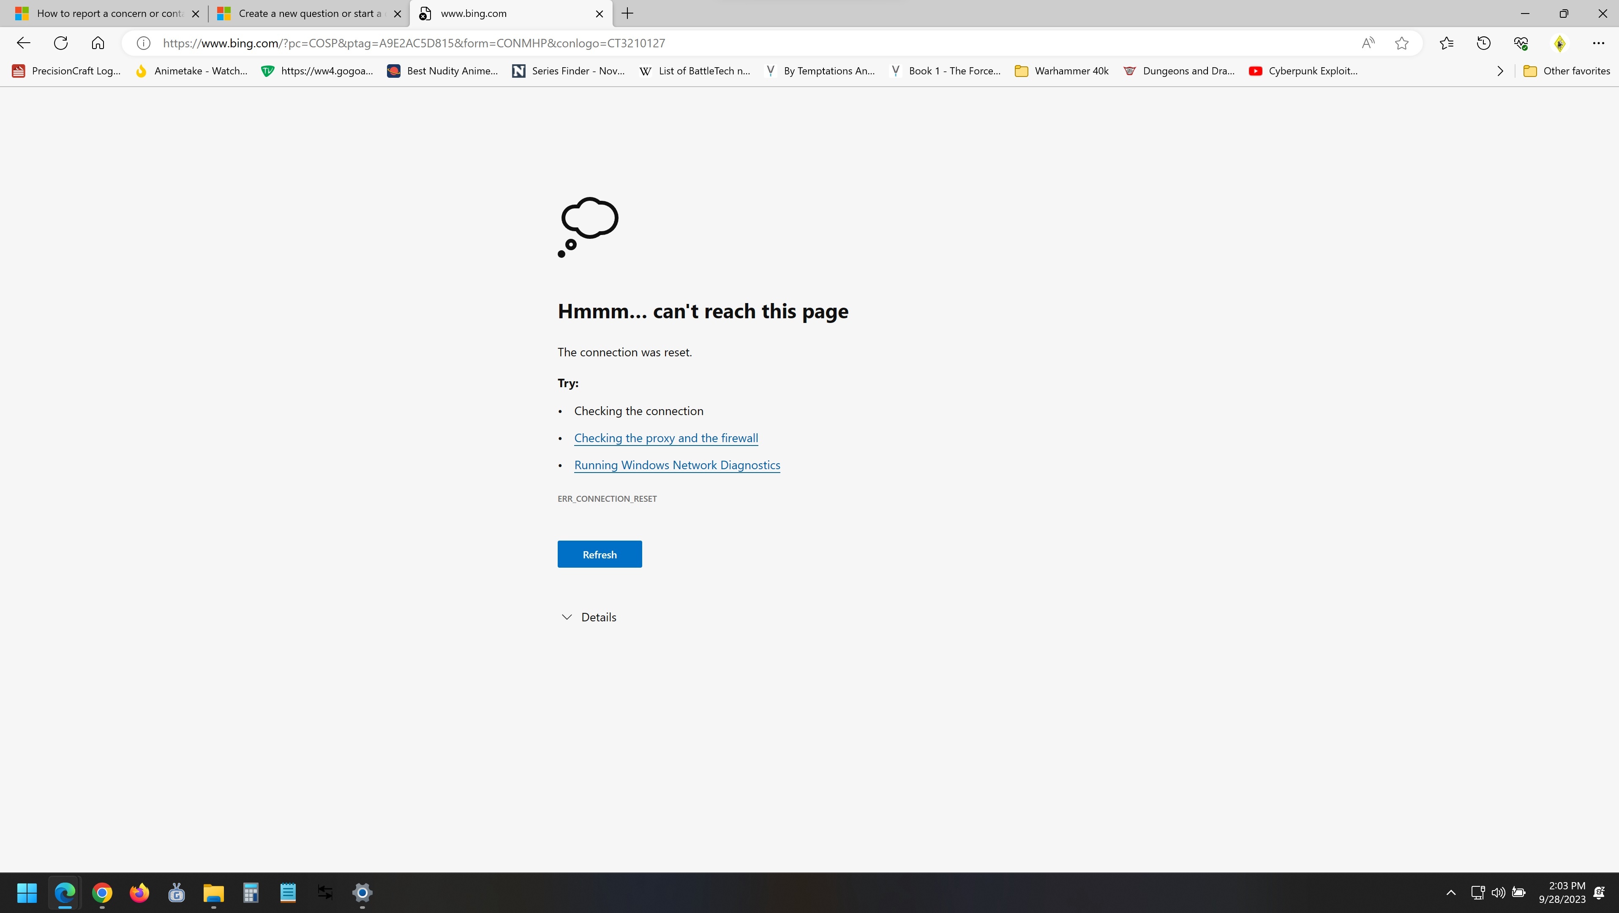Open Browser essentials heart icon

pyautogui.click(x=1521, y=43)
